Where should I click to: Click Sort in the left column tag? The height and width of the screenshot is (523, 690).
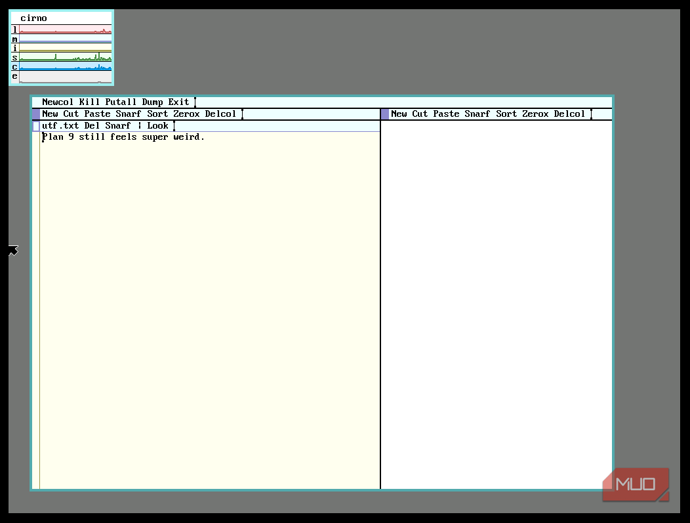click(x=157, y=114)
